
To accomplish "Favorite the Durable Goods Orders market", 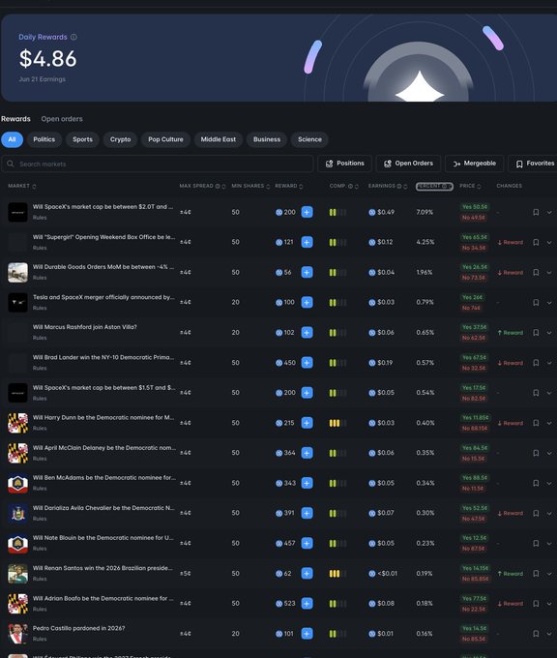I will point(536,272).
